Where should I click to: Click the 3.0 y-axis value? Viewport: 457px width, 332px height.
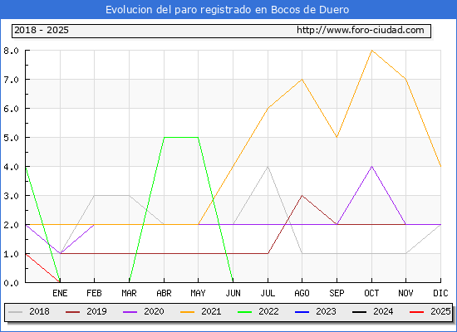(x=11, y=196)
